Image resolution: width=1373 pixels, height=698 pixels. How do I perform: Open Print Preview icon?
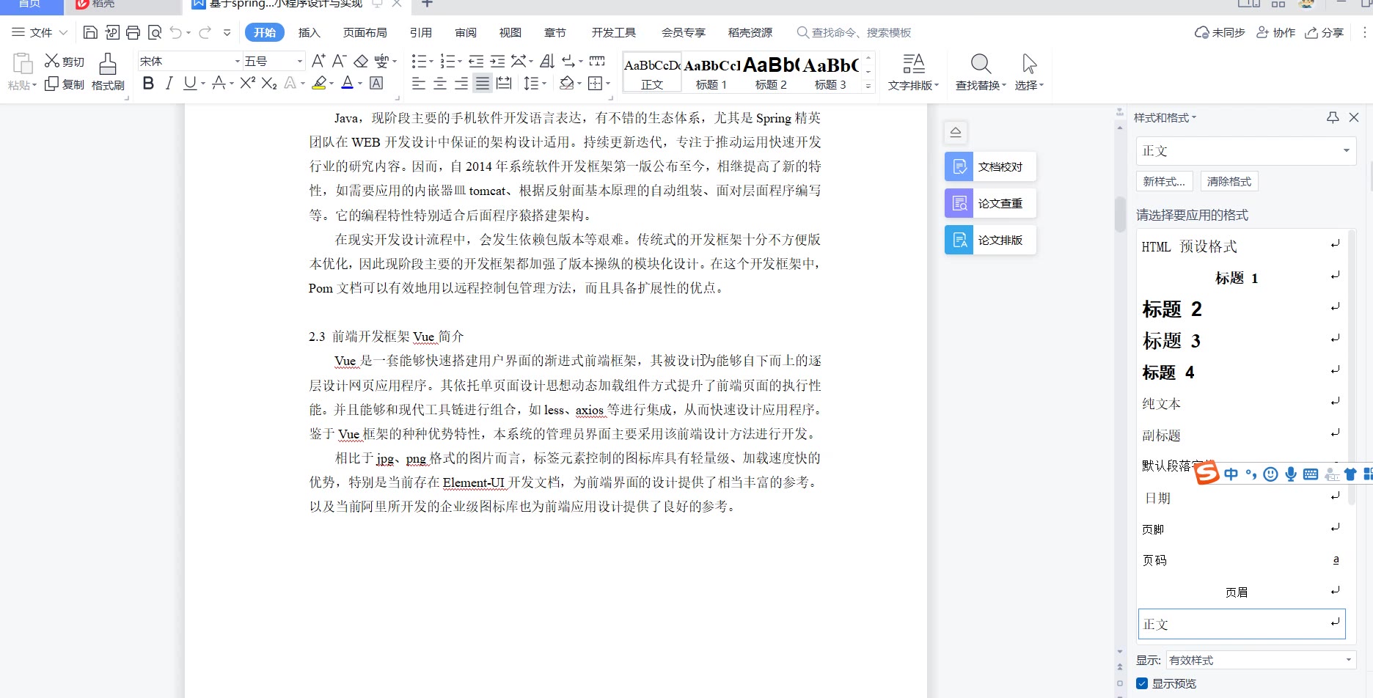pos(154,32)
